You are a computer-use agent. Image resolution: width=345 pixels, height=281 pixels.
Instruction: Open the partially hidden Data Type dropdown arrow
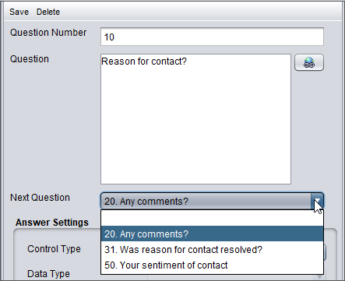point(319,277)
